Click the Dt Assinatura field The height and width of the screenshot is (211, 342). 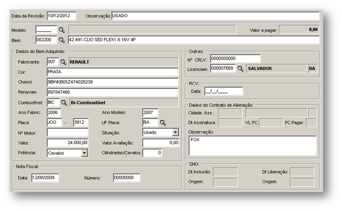[x=230, y=123]
